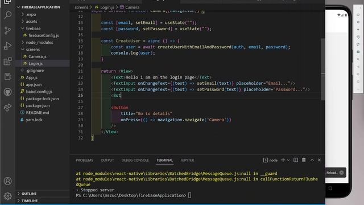Expand the TIMELINE section

pos(43,200)
